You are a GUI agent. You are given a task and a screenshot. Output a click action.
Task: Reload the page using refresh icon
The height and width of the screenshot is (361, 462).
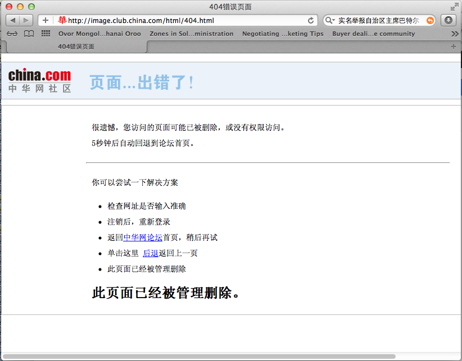pos(311,21)
